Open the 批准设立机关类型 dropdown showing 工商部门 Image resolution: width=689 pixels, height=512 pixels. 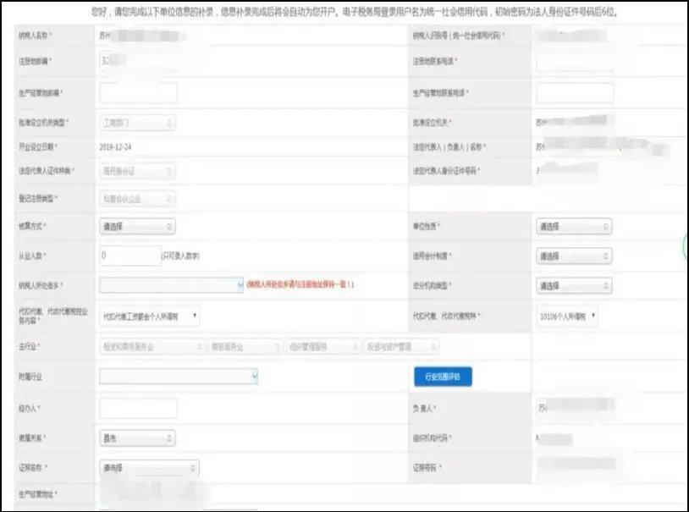pyautogui.click(x=137, y=123)
